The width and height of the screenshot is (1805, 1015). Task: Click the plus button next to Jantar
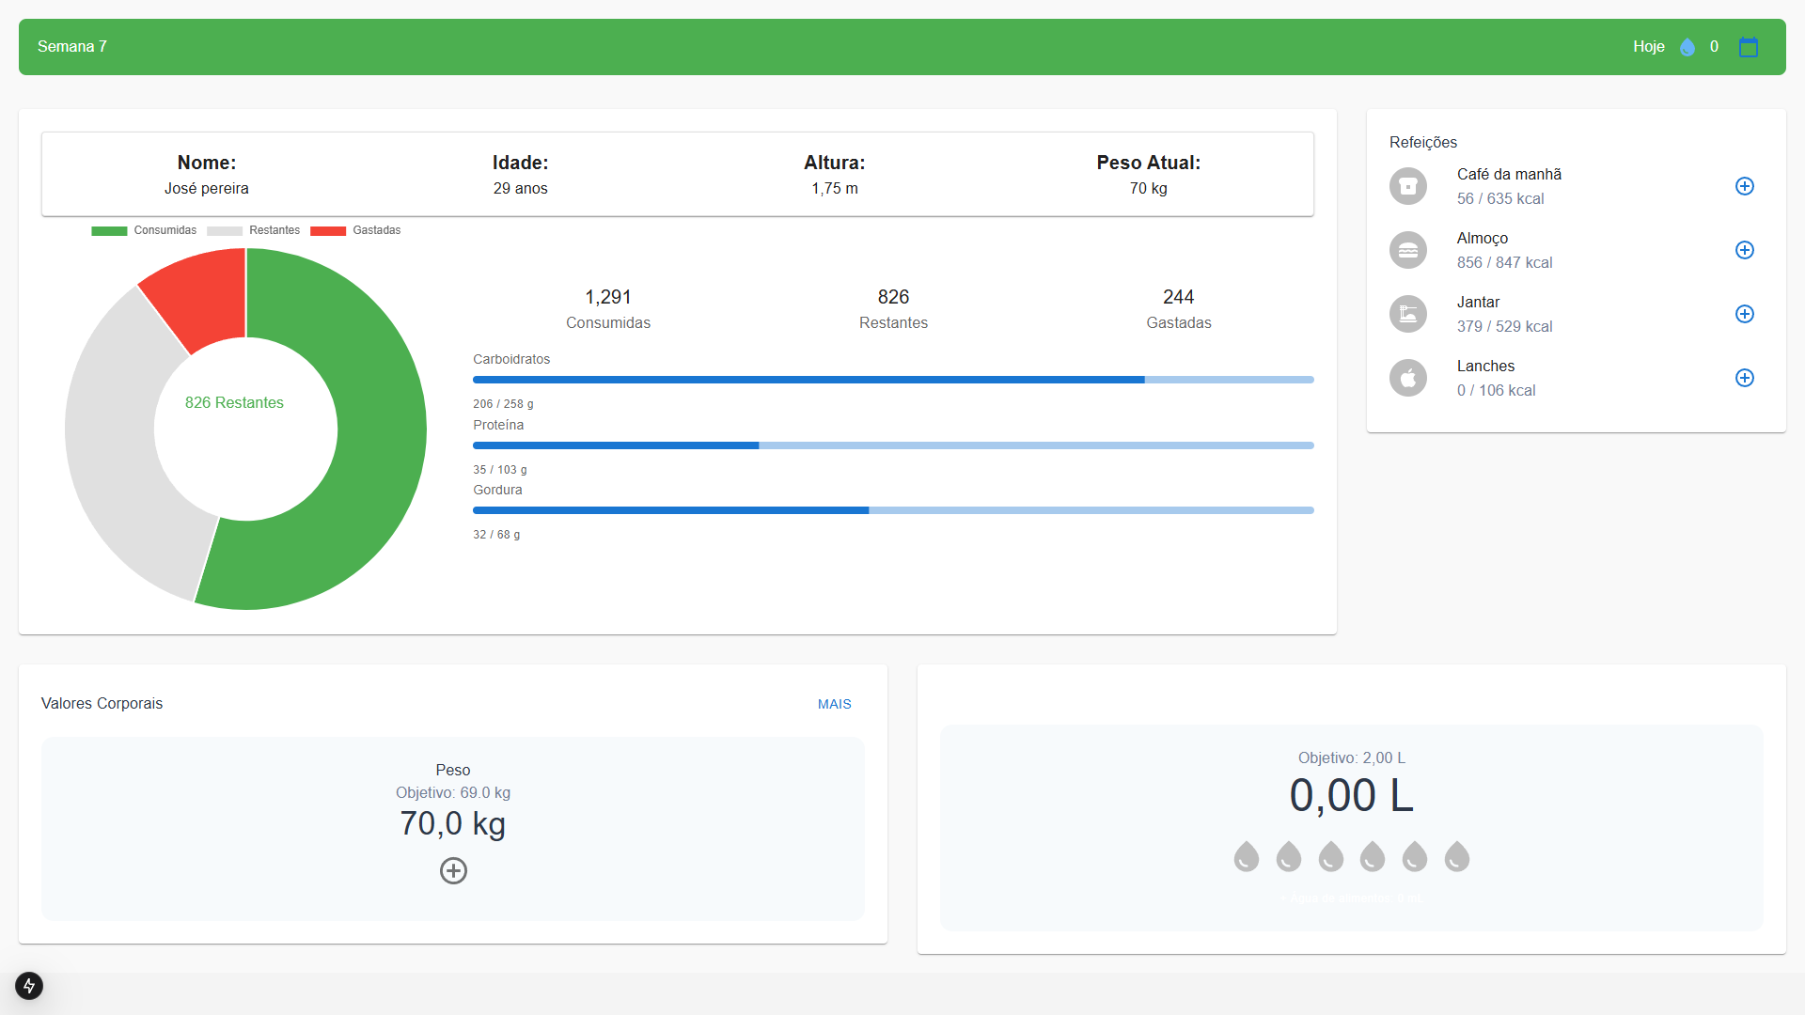pyautogui.click(x=1744, y=313)
